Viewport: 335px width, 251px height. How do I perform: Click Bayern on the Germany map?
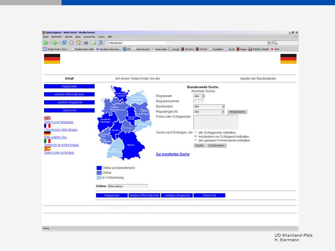tap(131, 145)
